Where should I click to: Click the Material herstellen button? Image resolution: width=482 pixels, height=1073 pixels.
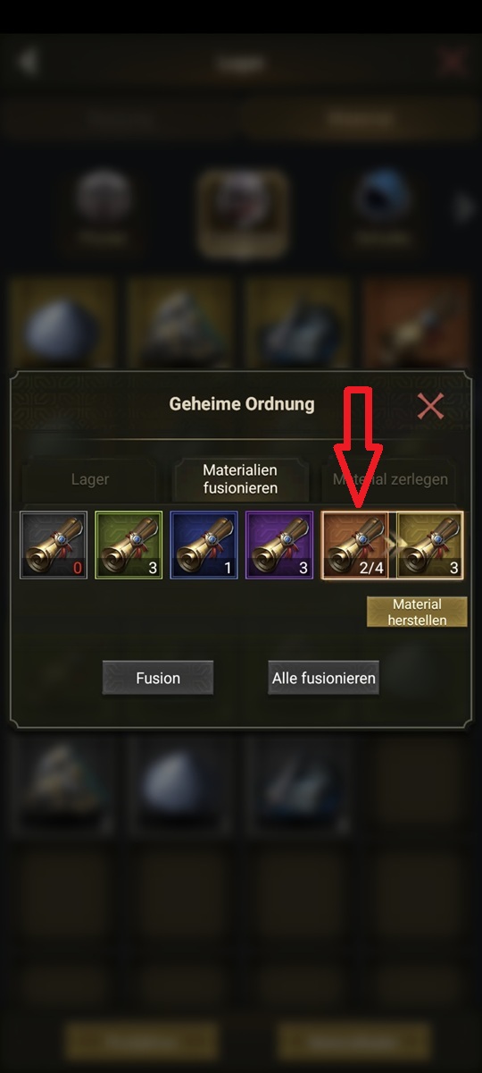click(417, 613)
